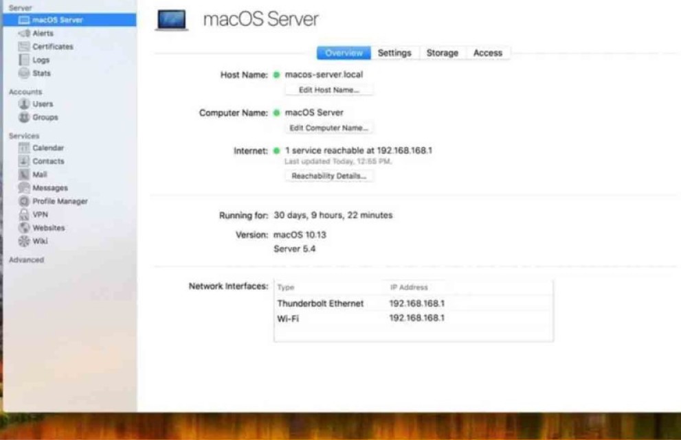Select the Certificates label in sidebar

[52, 47]
